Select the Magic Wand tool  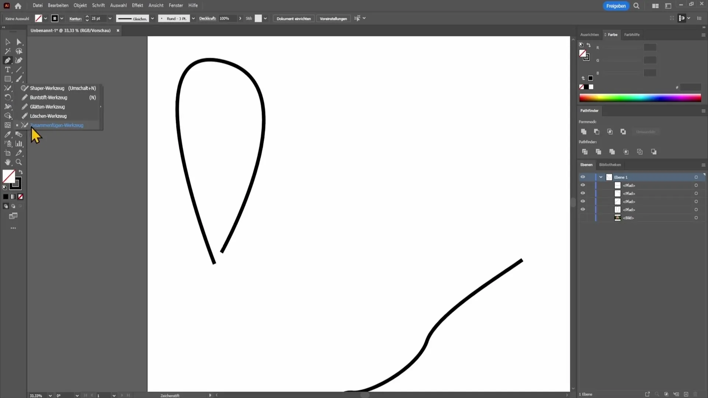(7, 51)
